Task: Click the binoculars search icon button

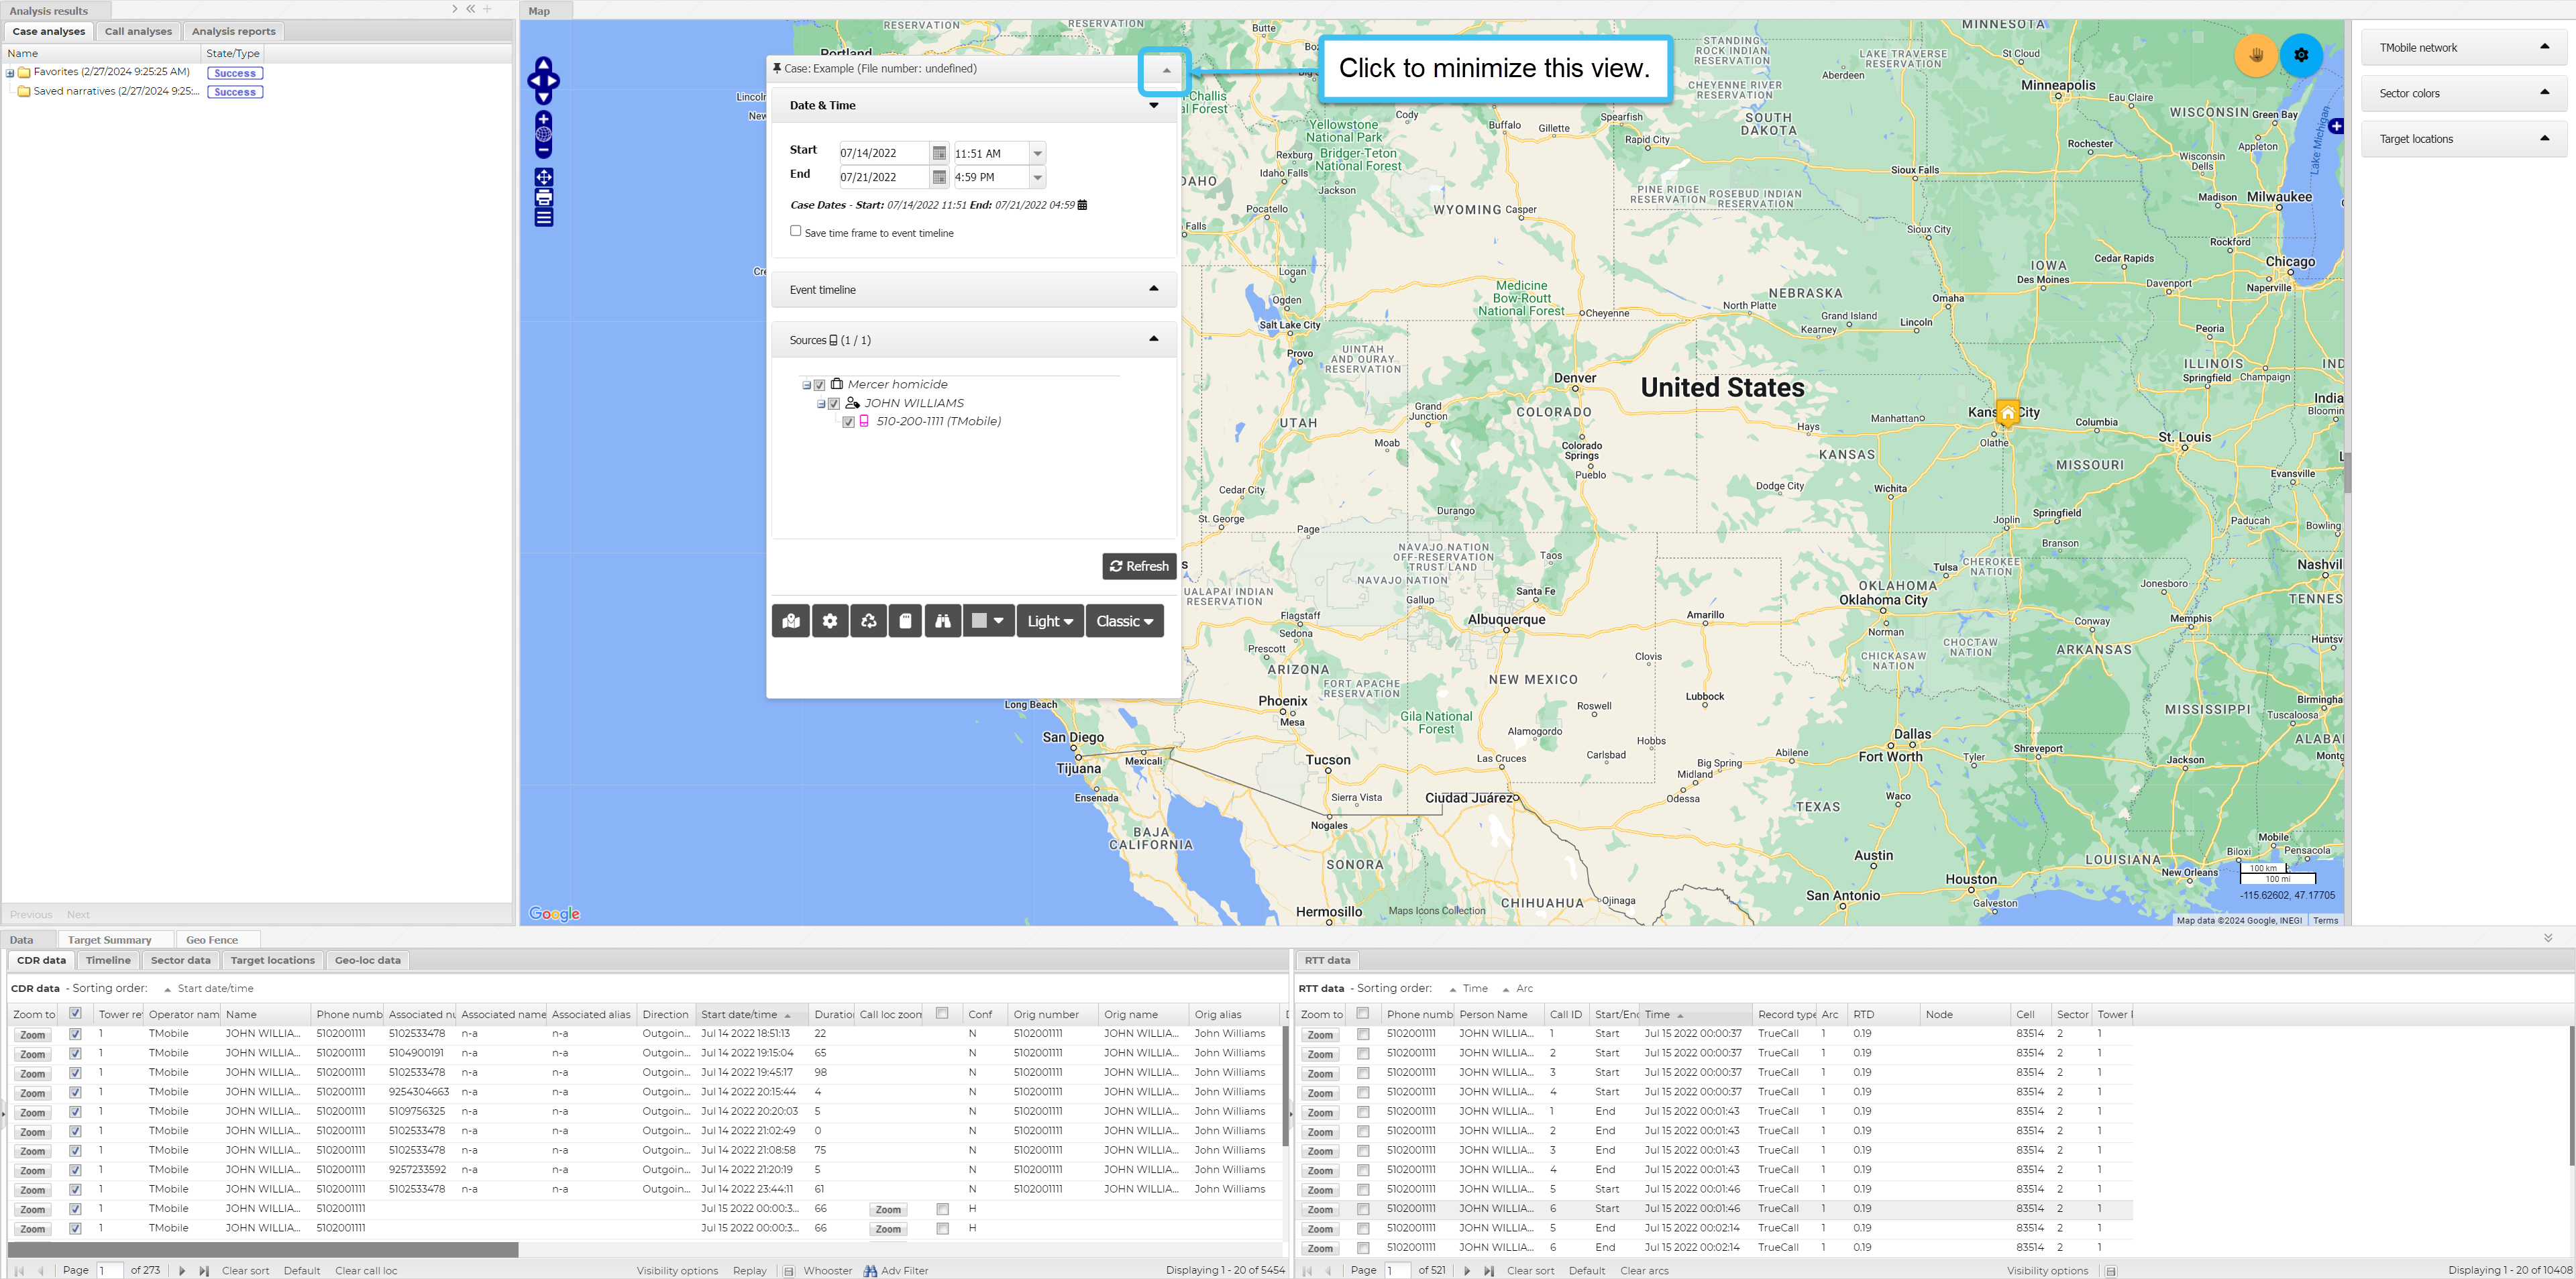Action: 942,621
